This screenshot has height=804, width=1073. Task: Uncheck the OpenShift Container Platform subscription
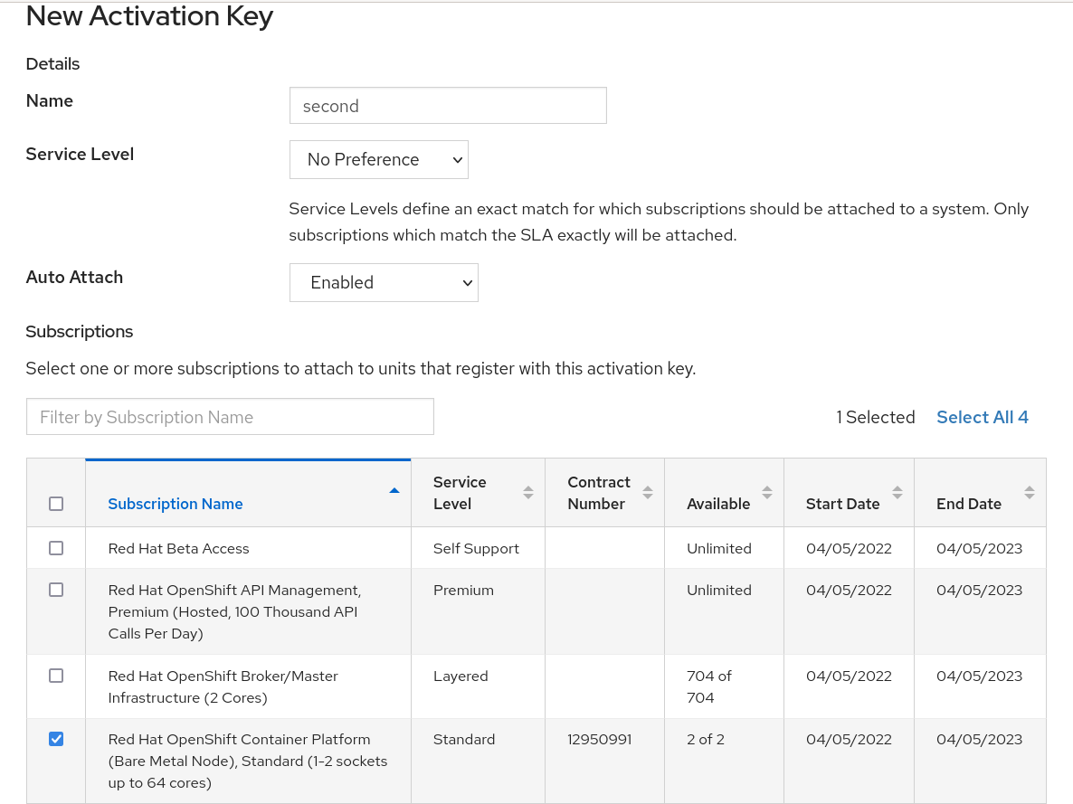(56, 739)
